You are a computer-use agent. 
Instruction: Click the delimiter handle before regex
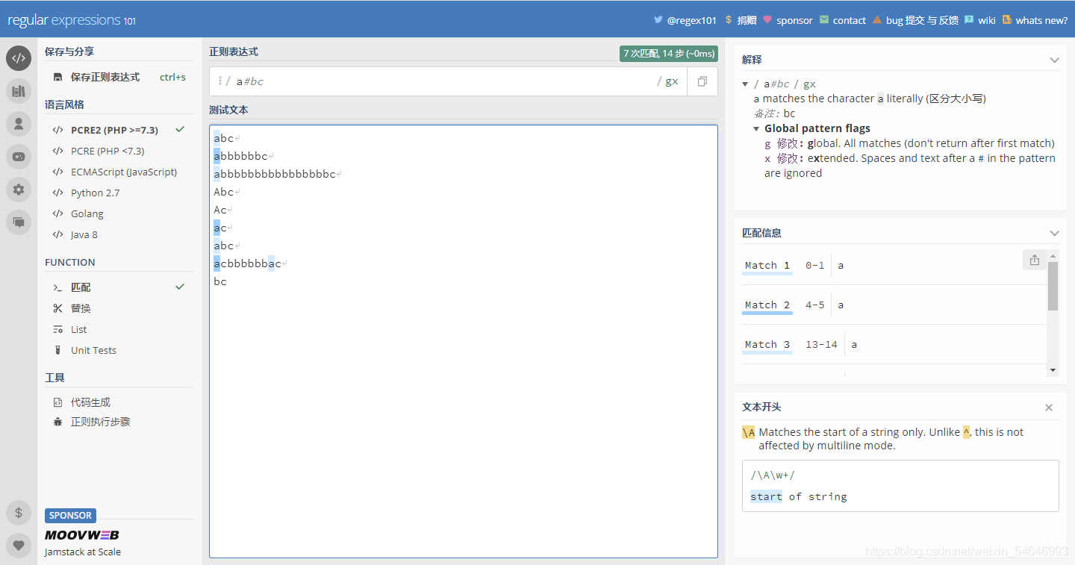point(220,81)
